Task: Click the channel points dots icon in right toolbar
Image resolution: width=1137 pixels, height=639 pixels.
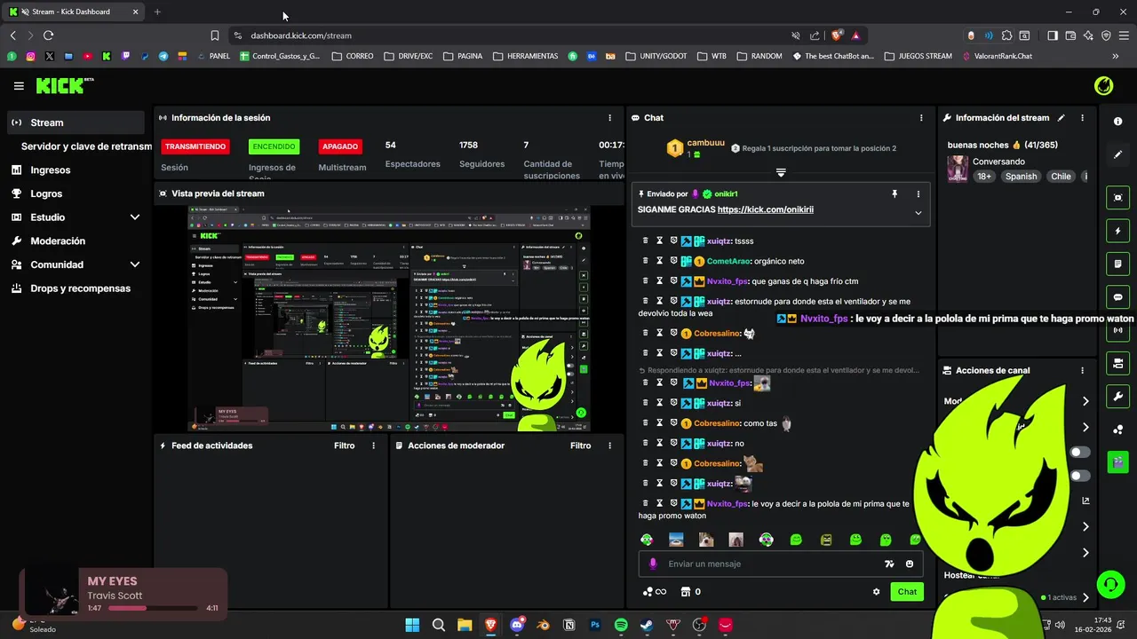Action: point(1118,430)
